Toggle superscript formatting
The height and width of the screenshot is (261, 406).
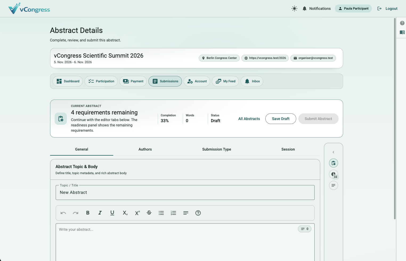pos(137,213)
